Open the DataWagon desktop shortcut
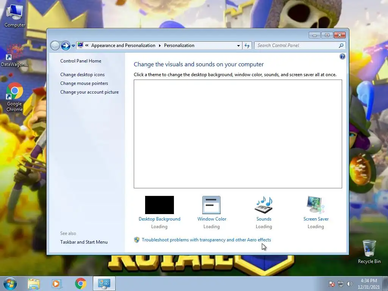The image size is (388, 291). 14,56
